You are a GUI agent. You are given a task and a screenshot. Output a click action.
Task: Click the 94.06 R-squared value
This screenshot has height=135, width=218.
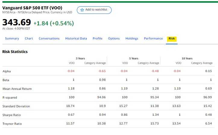point(102,97)
